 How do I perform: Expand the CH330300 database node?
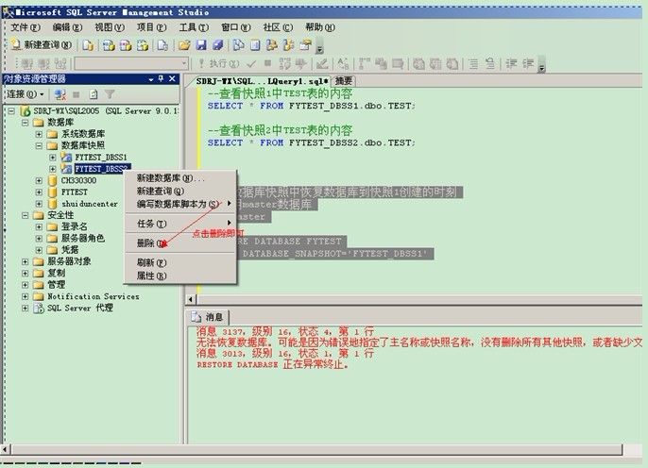point(39,180)
